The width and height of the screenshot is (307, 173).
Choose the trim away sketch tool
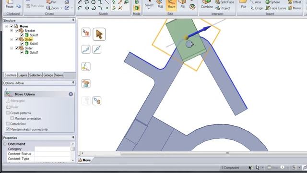click(120, 8)
